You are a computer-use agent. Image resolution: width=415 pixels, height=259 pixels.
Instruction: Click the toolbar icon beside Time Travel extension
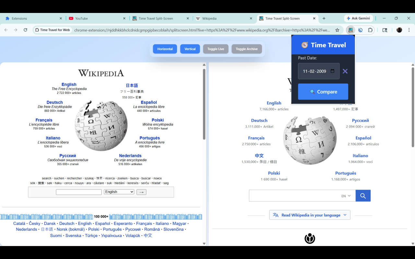[x=360, y=30]
